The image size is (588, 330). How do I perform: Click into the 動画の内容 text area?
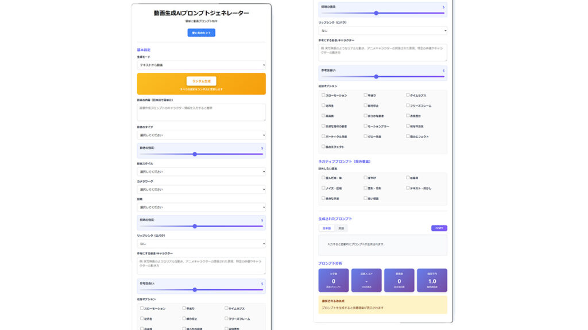(x=201, y=112)
